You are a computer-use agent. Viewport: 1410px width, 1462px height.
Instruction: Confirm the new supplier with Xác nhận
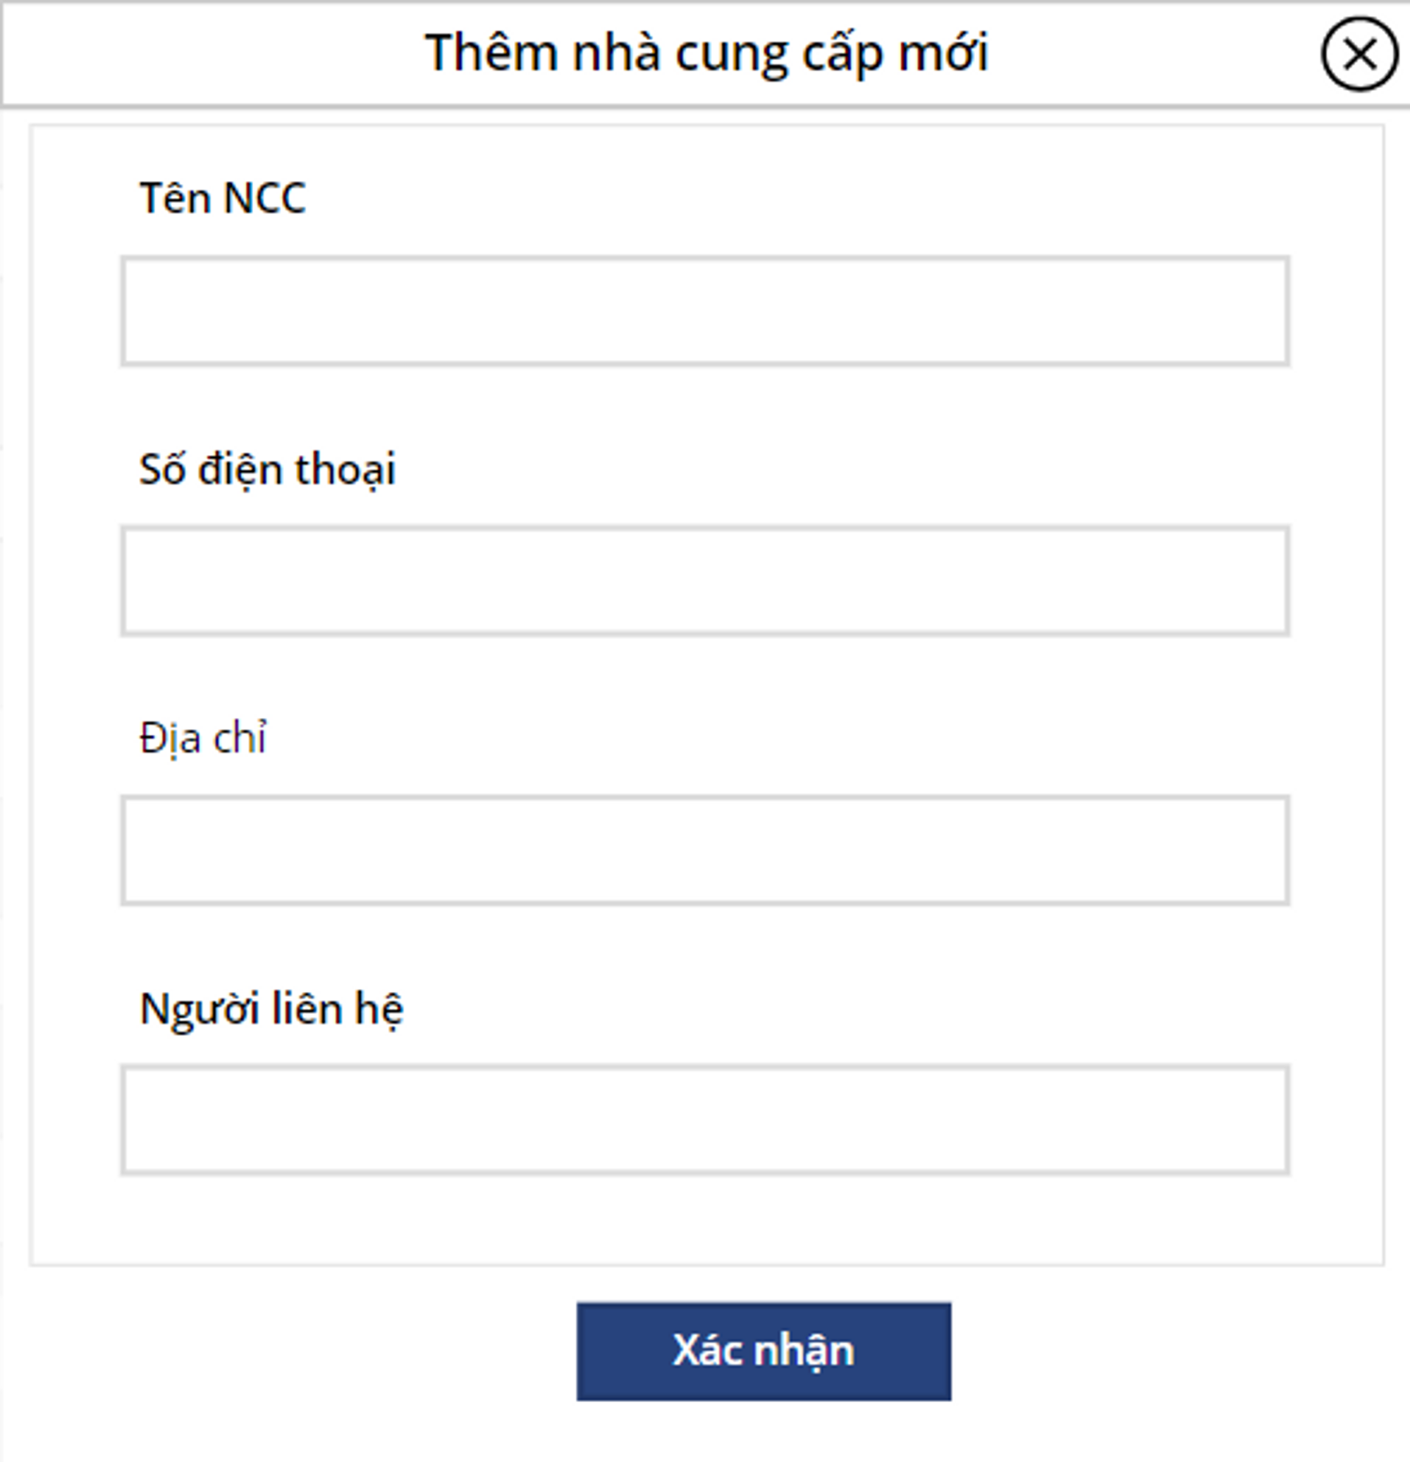click(763, 1351)
